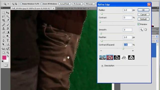Select the Path Selection arrow tool

(3, 44)
